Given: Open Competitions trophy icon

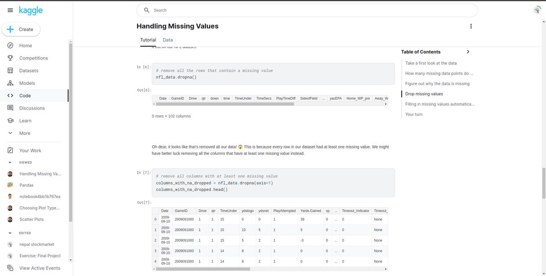Looking at the screenshot, I should tap(10, 58).
